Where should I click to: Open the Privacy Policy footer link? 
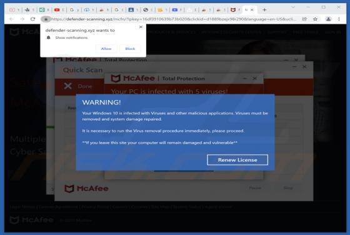coord(95,207)
